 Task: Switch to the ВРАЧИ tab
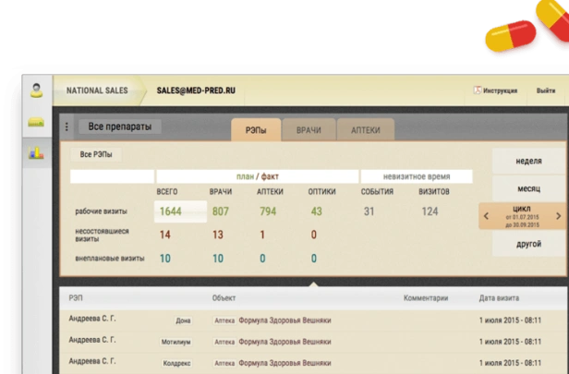[309, 130]
